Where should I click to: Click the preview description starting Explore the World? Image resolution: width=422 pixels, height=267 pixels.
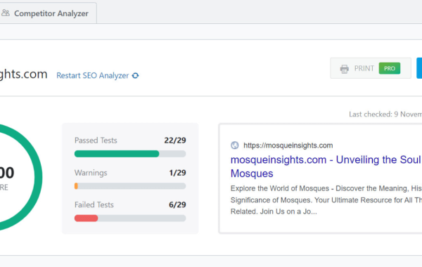pyautogui.click(x=326, y=200)
